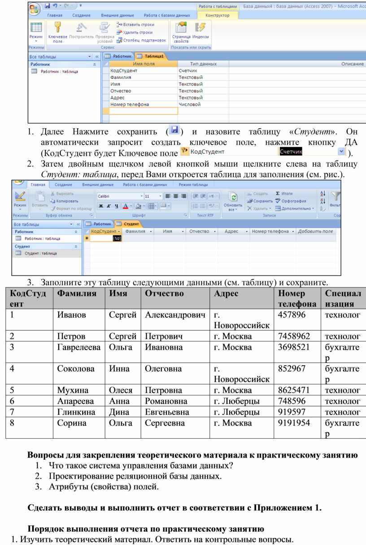
Task: Open the font size 11 dropdown
Action: click(160, 196)
